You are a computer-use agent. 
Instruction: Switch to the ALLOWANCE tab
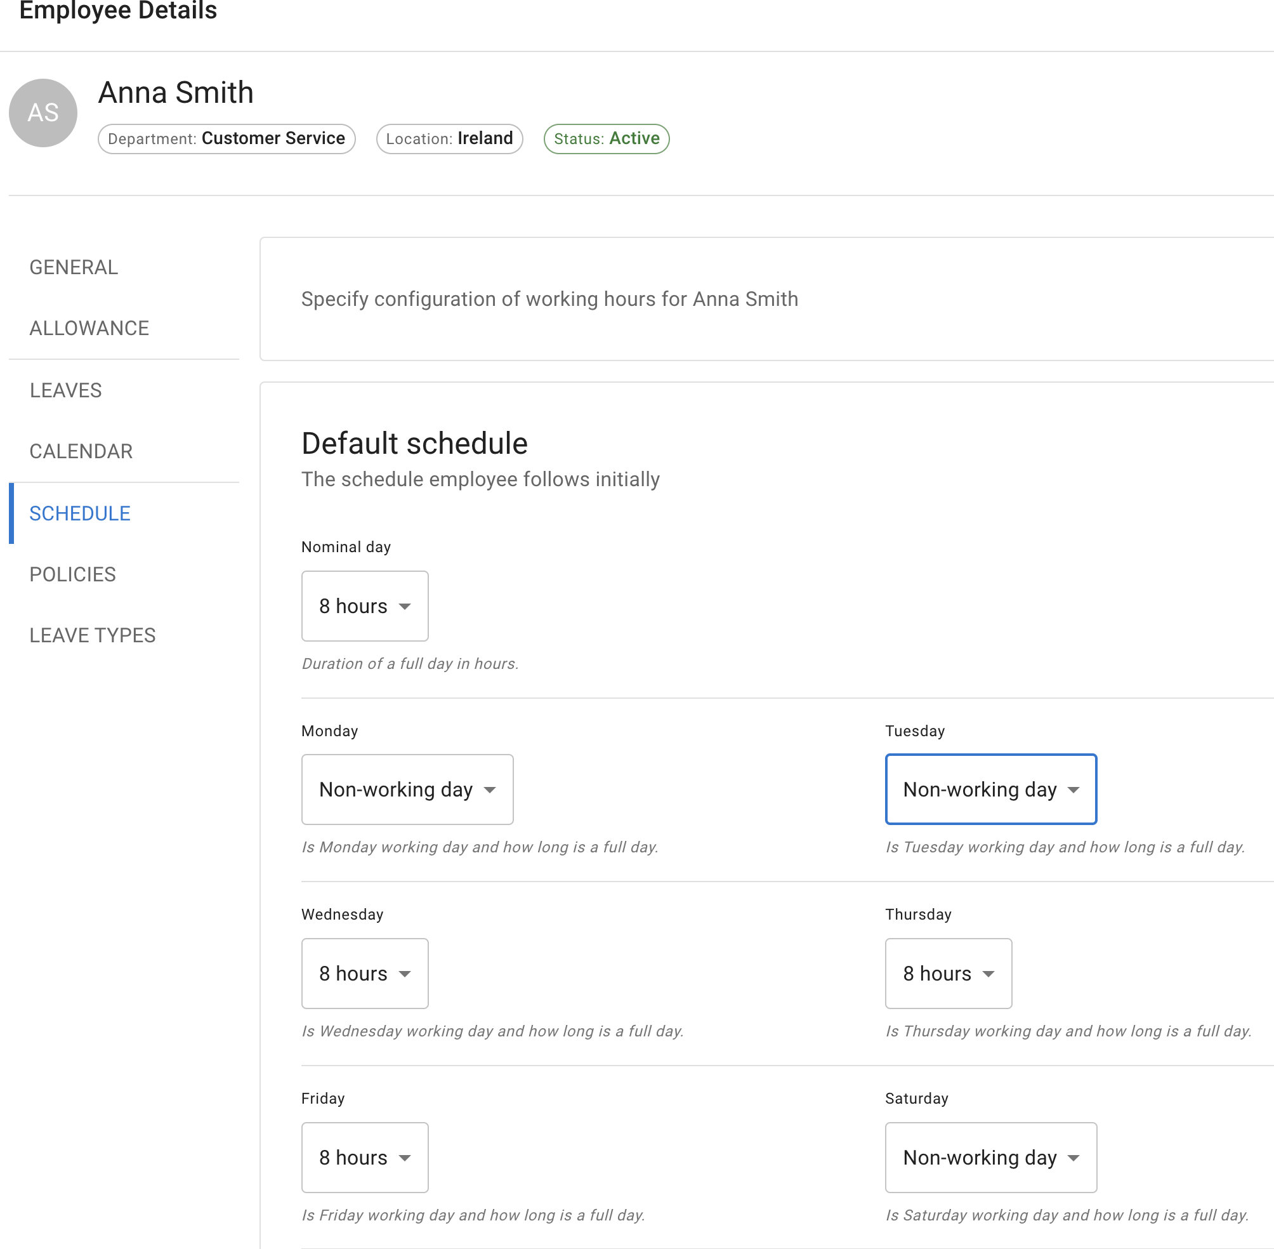89,328
